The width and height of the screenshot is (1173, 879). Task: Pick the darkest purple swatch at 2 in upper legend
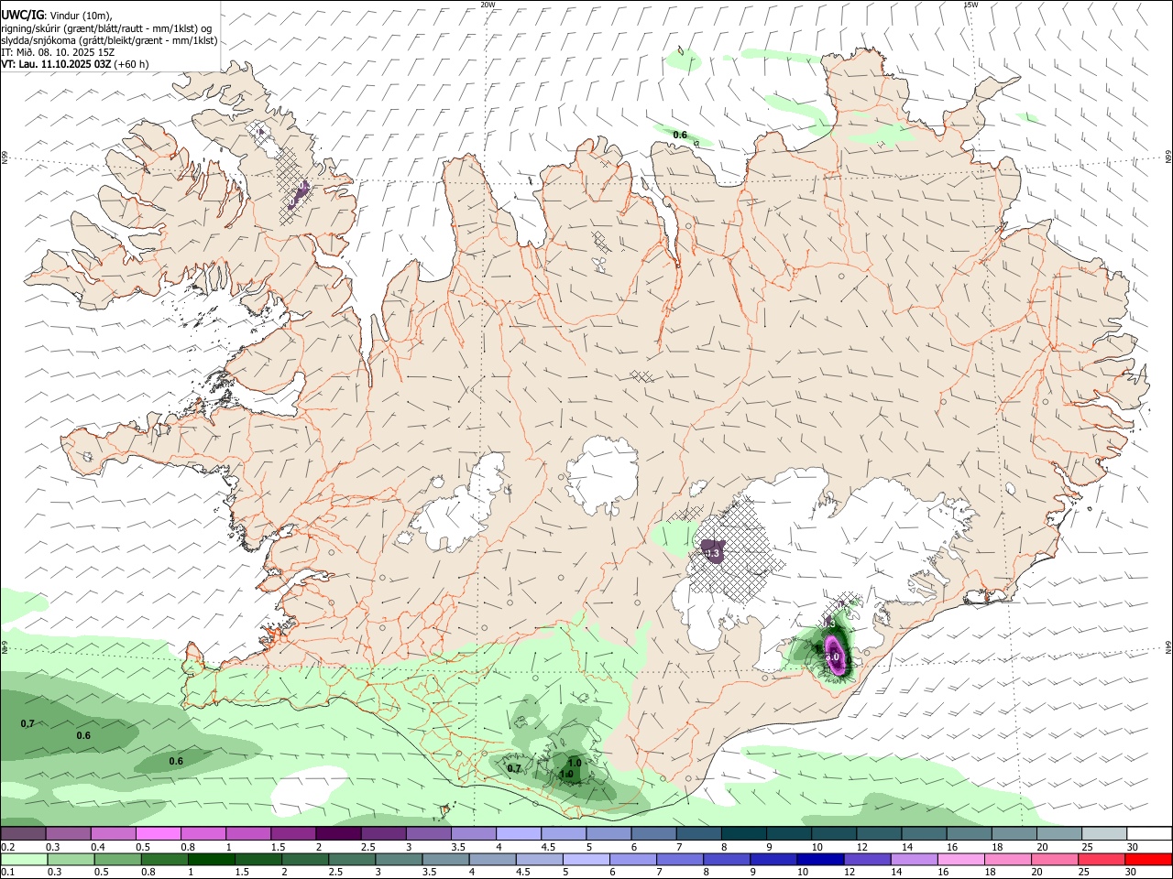pos(337,833)
